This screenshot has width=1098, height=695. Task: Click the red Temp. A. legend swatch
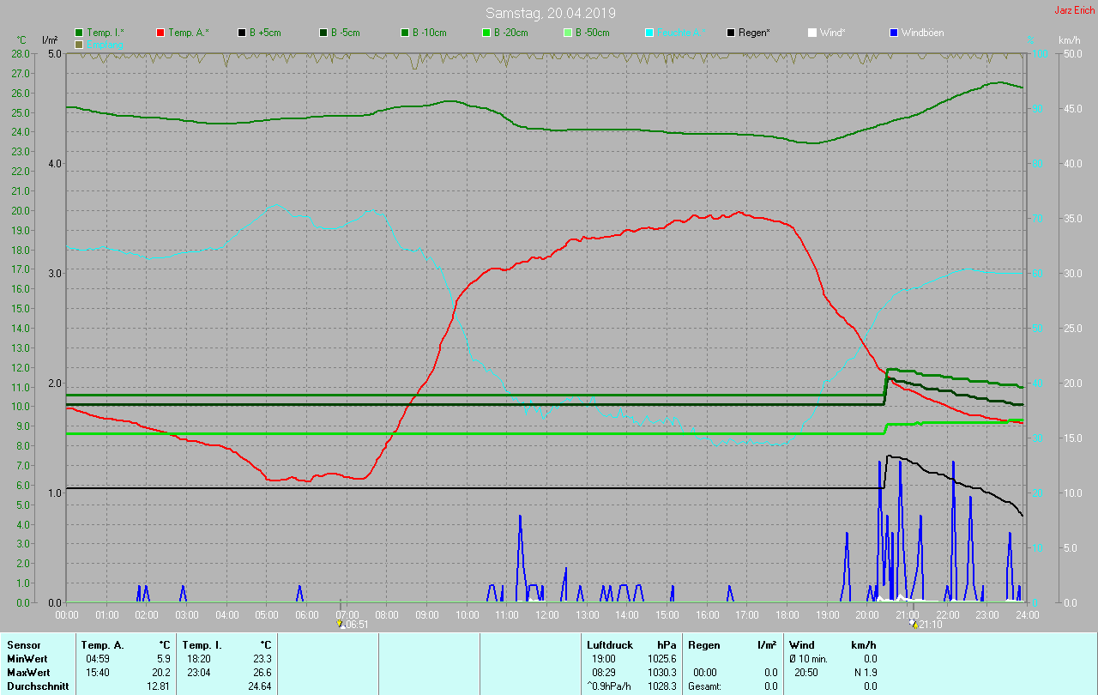click(160, 33)
